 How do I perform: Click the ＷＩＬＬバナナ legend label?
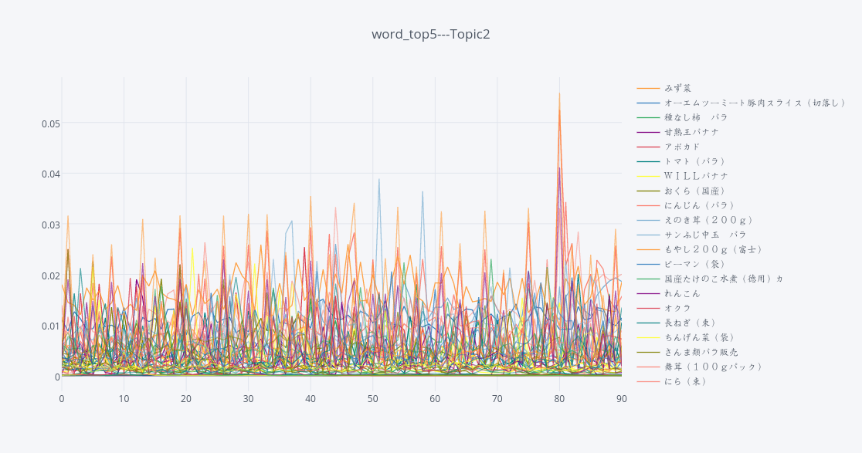tap(696, 176)
